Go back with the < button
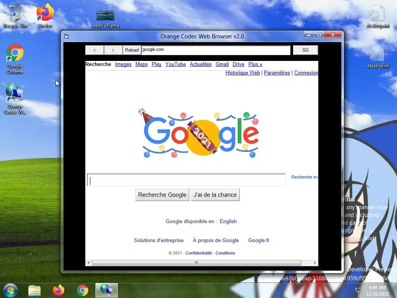 click(x=95, y=50)
